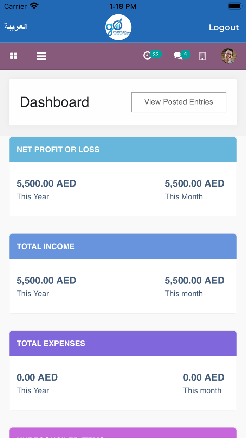
Task: Open the clock icon with 32 badge
Action: point(148,55)
